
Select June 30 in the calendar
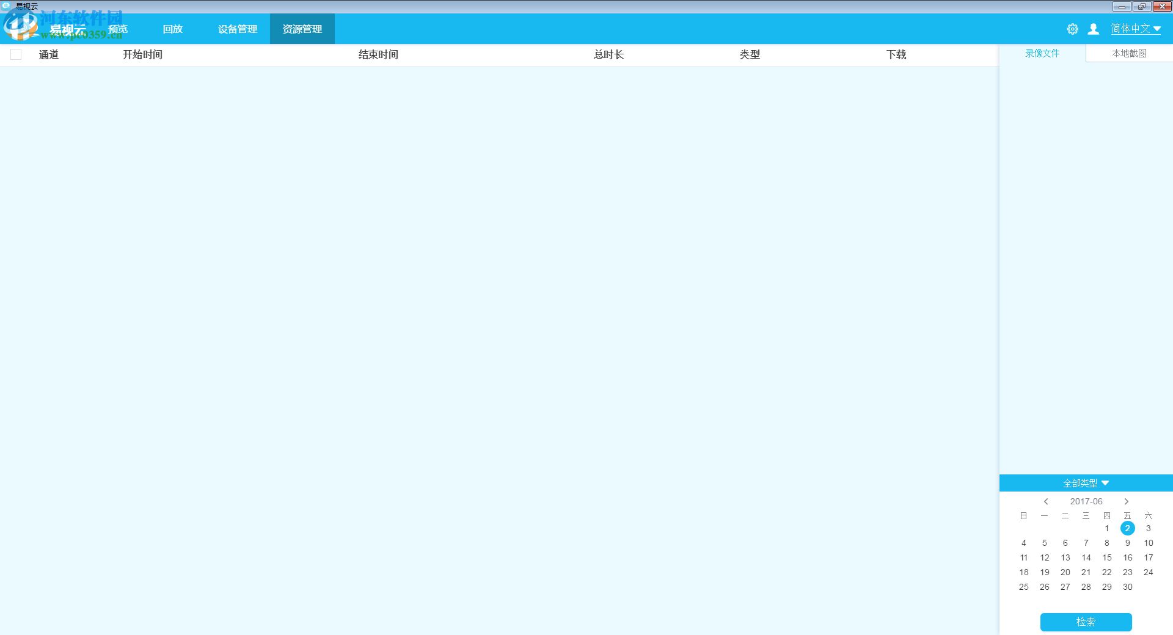(x=1127, y=587)
